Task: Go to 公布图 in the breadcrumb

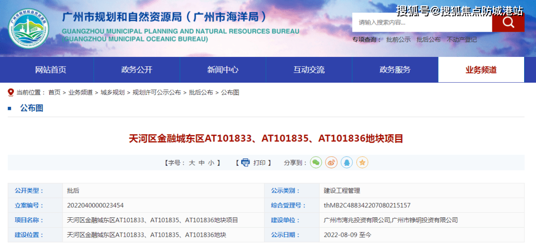Action: [x=230, y=93]
